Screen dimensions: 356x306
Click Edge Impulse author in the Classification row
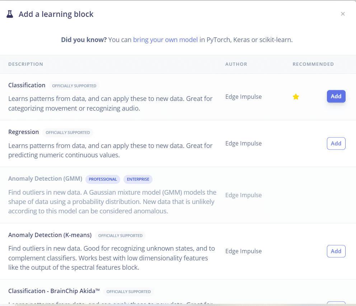coord(243,97)
